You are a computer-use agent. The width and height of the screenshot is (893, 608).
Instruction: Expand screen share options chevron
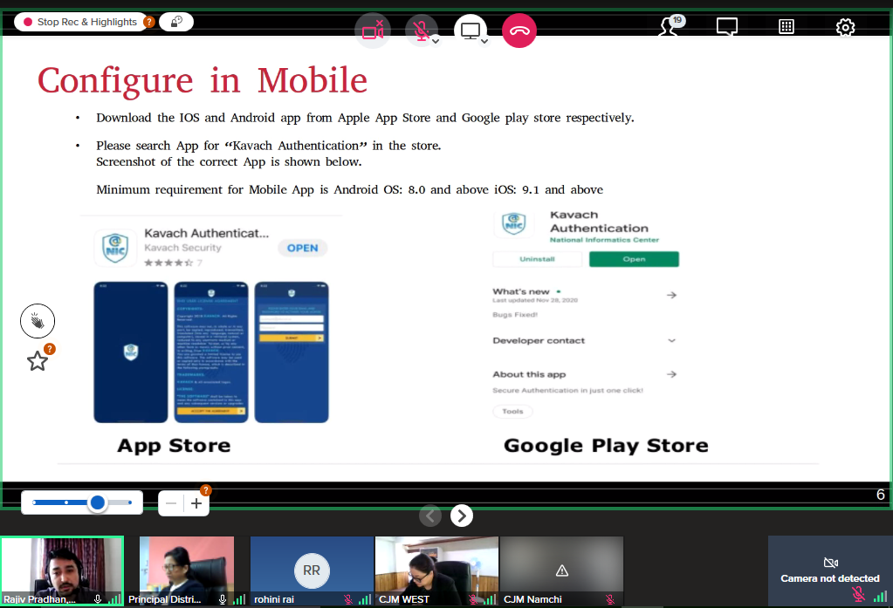484,41
